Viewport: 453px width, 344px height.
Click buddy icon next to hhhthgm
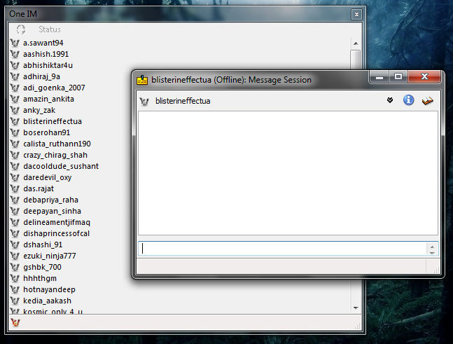15,278
